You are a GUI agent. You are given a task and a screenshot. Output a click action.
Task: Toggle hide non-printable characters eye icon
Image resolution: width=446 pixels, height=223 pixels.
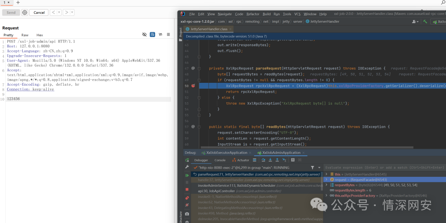pyautogui.click(x=145, y=34)
